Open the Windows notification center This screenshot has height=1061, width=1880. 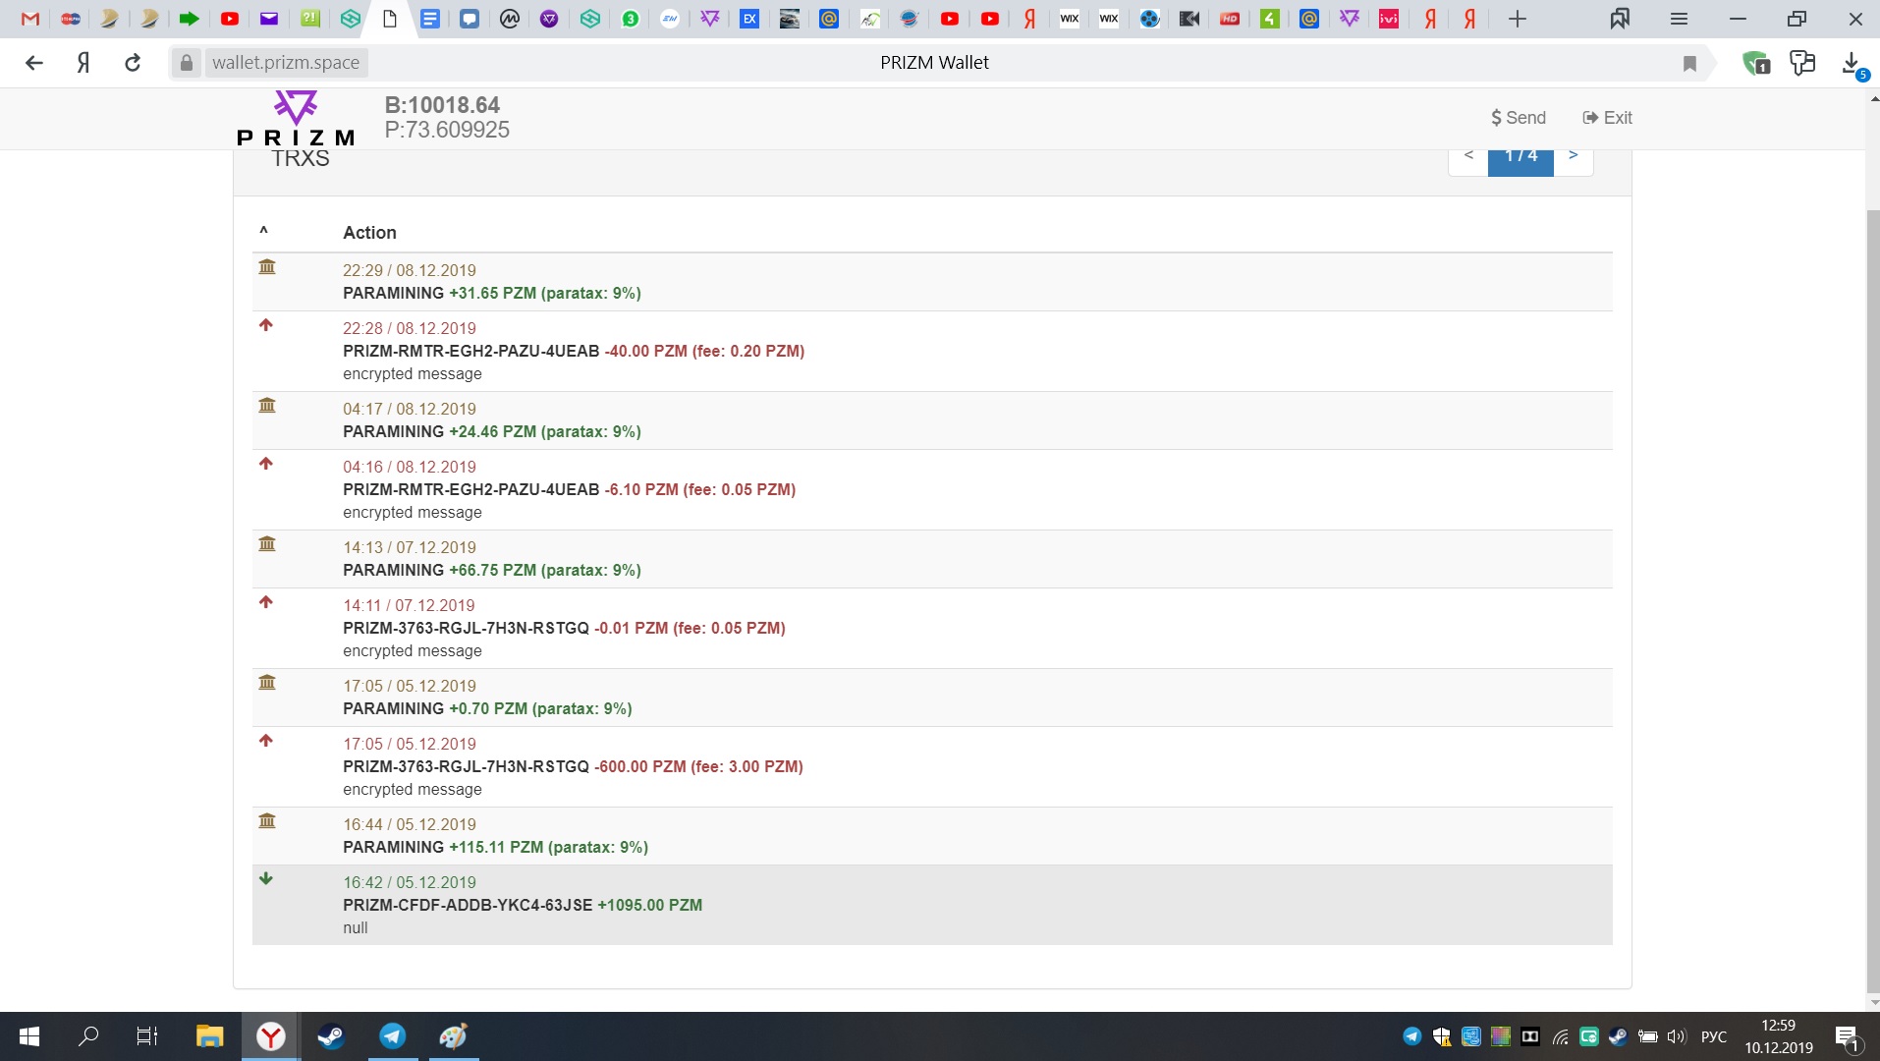pyautogui.click(x=1847, y=1037)
